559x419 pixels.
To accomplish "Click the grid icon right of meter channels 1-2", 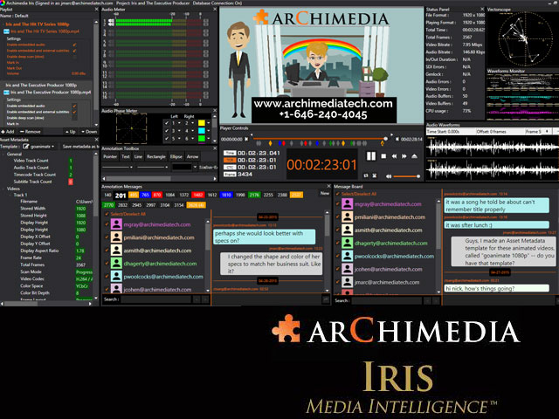I will click(x=206, y=23).
